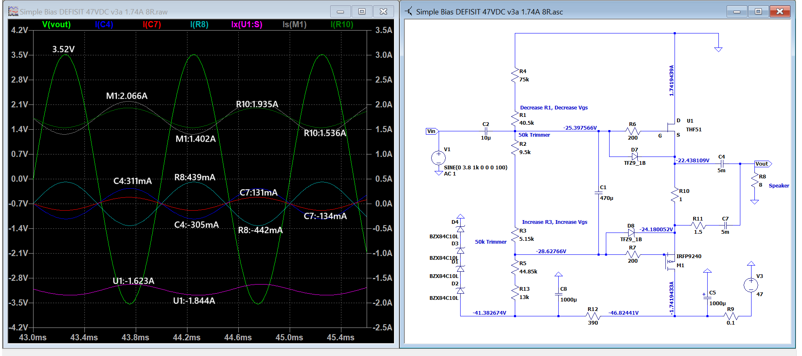Select the V1 voltage source symbol

(x=439, y=158)
